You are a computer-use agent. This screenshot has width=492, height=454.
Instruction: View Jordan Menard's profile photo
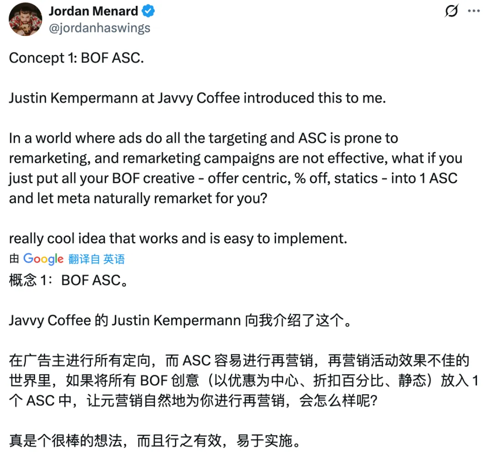point(26,20)
